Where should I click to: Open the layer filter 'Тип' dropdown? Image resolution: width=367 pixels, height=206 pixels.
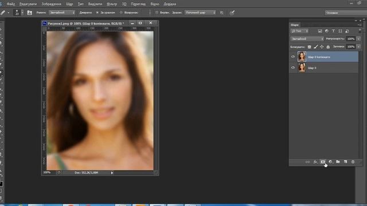tap(299, 31)
